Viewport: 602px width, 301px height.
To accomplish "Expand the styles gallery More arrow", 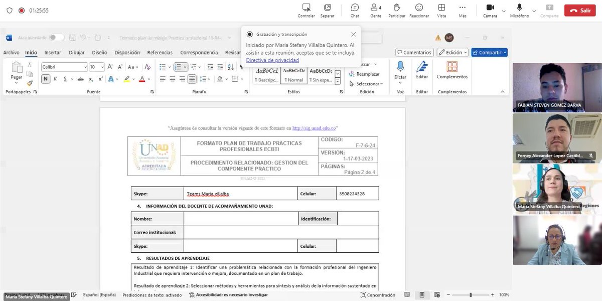I will point(338,82).
